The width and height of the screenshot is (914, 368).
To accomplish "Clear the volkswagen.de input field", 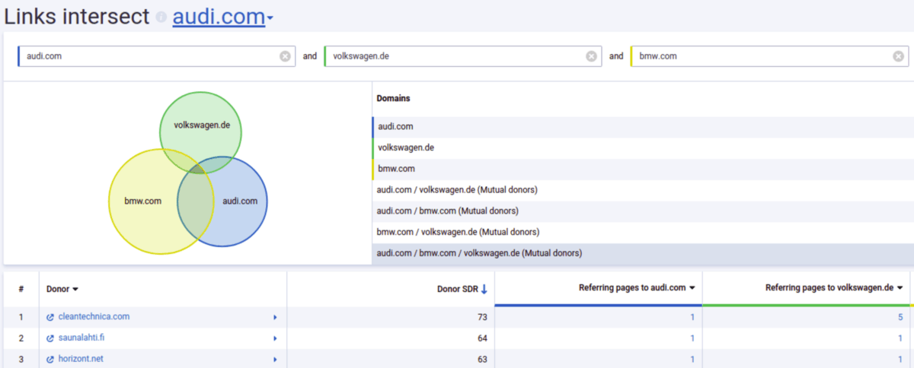I will point(591,56).
